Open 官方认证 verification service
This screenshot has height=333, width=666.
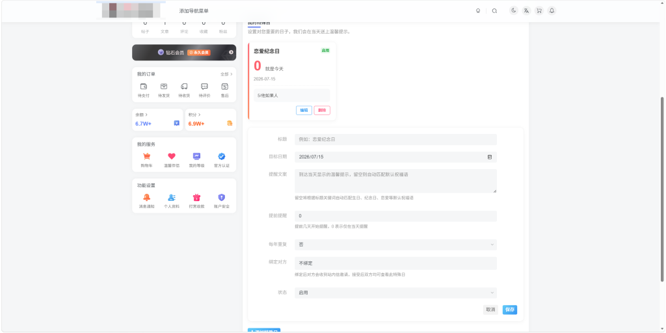point(222,160)
